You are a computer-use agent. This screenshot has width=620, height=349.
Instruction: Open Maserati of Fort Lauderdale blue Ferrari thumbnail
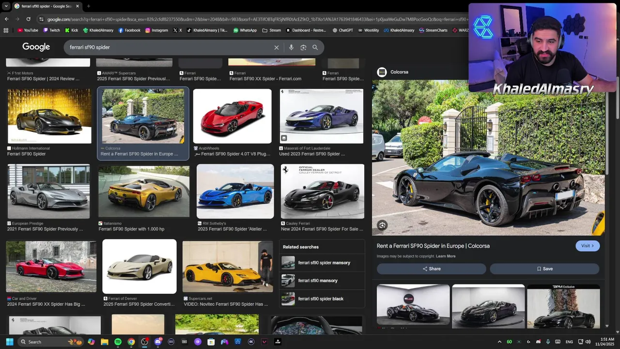pos(322,116)
